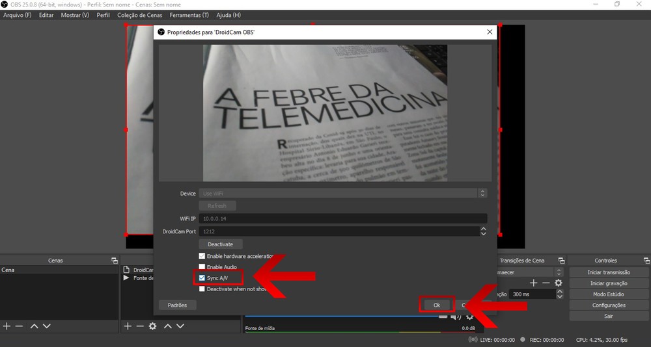Click the Deactivate button
The width and height of the screenshot is (651, 347).
221,244
